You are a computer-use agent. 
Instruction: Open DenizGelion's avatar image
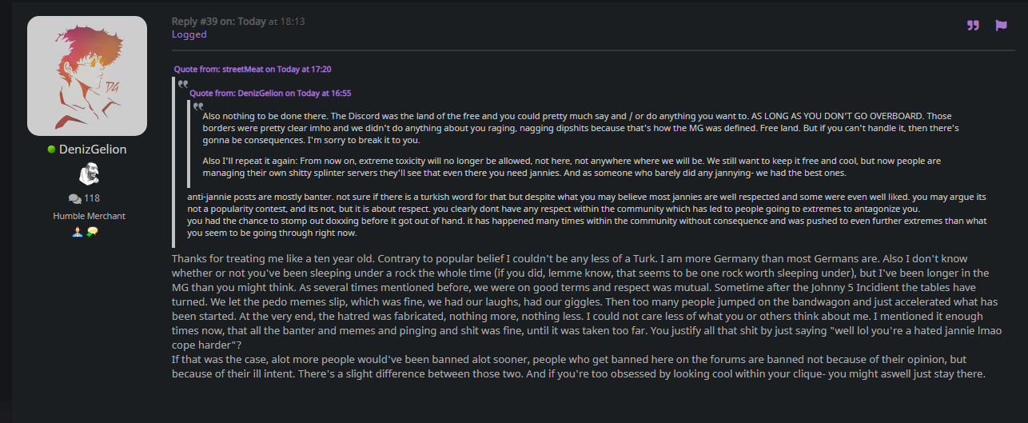pyautogui.click(x=87, y=76)
